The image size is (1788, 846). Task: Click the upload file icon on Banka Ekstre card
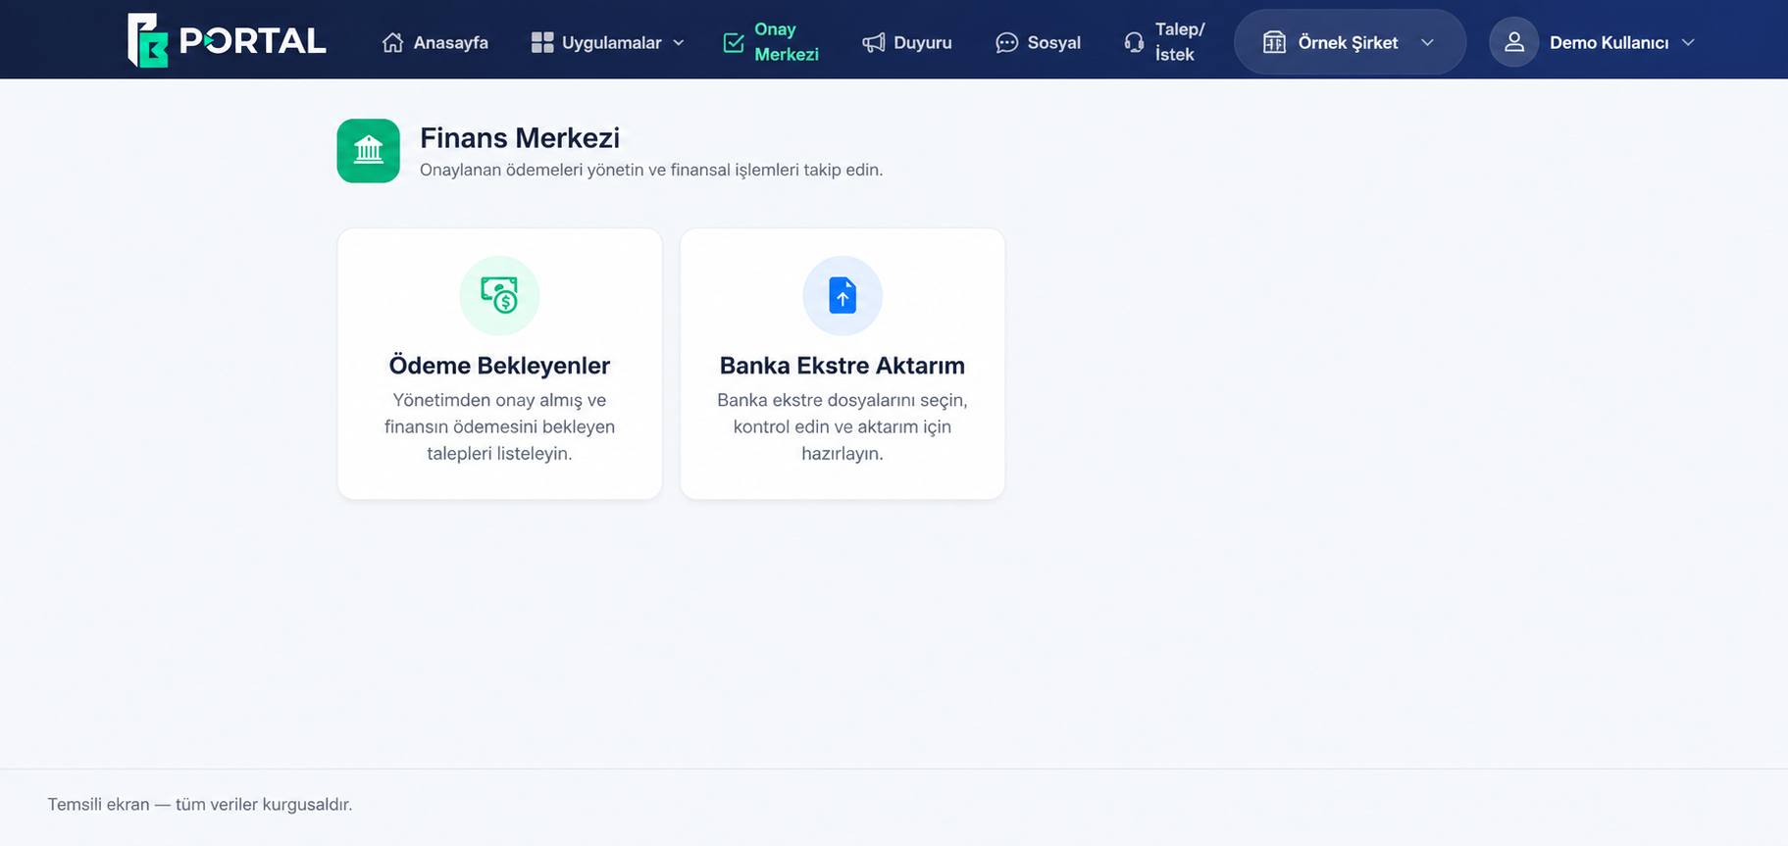tap(843, 295)
